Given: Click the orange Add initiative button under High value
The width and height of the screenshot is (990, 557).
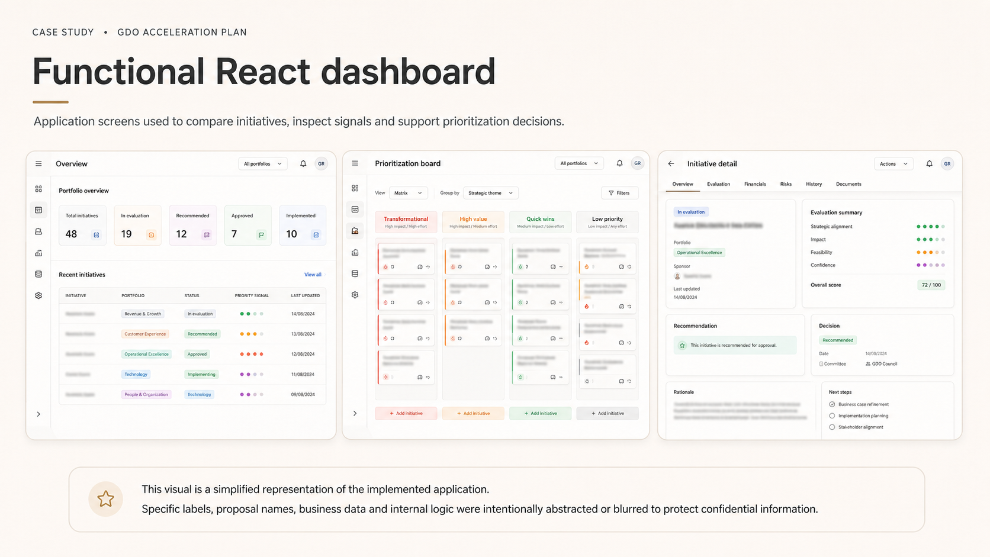Looking at the screenshot, I should 473,413.
